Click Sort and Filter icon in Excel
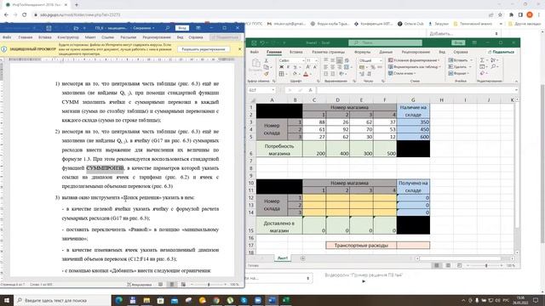Screen dimensions: 545x306 (494, 60)
